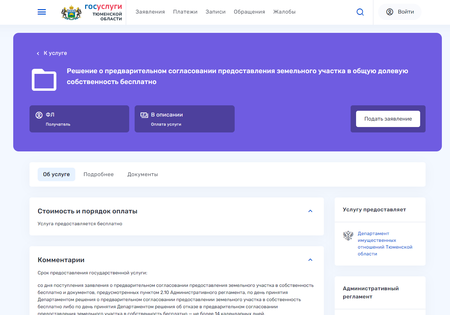The height and width of the screenshot is (315, 450).
Task: Open the Платежи menu item
Action: tap(185, 12)
